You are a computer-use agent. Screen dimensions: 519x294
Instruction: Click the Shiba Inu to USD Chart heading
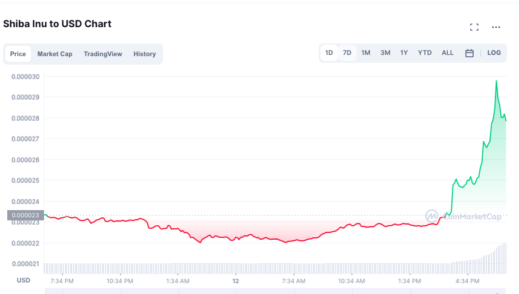[x=57, y=24]
